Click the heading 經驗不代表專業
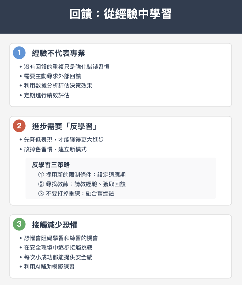 click(x=58, y=53)
